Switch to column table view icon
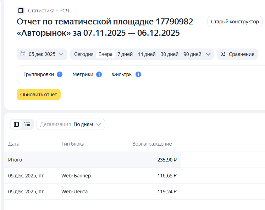Screen dimensions: 265x210 (16, 124)
